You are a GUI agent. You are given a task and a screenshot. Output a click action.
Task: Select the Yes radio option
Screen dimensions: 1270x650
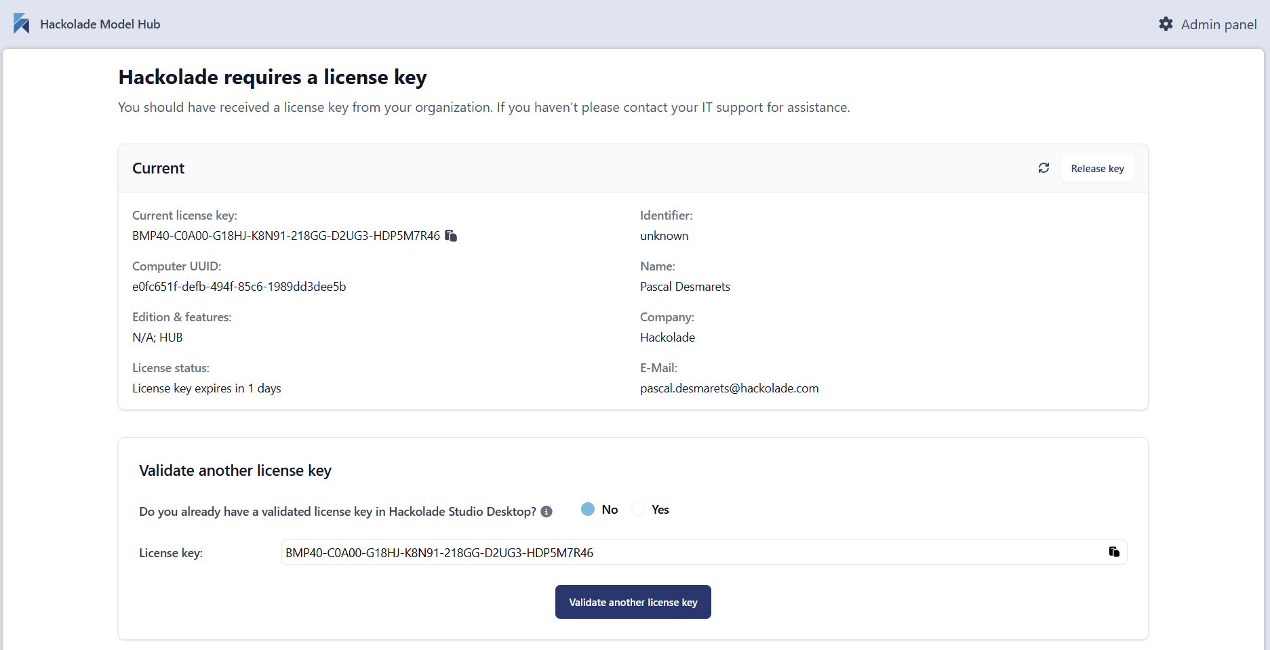(x=638, y=509)
